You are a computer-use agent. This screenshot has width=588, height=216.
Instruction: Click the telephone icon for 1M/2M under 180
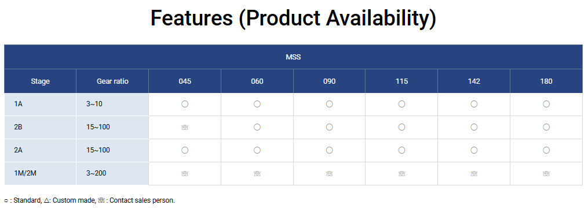(546, 173)
